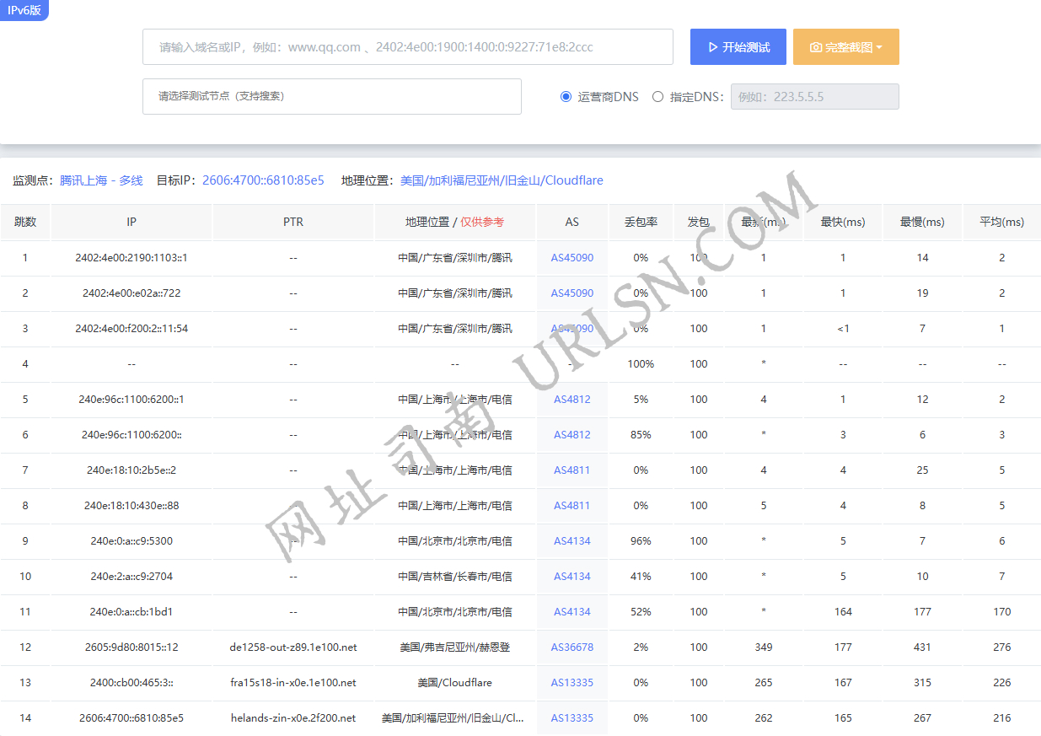Click the 85% packet loss in hop 6
Image resolution: width=1041 pixels, height=736 pixels.
pos(641,435)
